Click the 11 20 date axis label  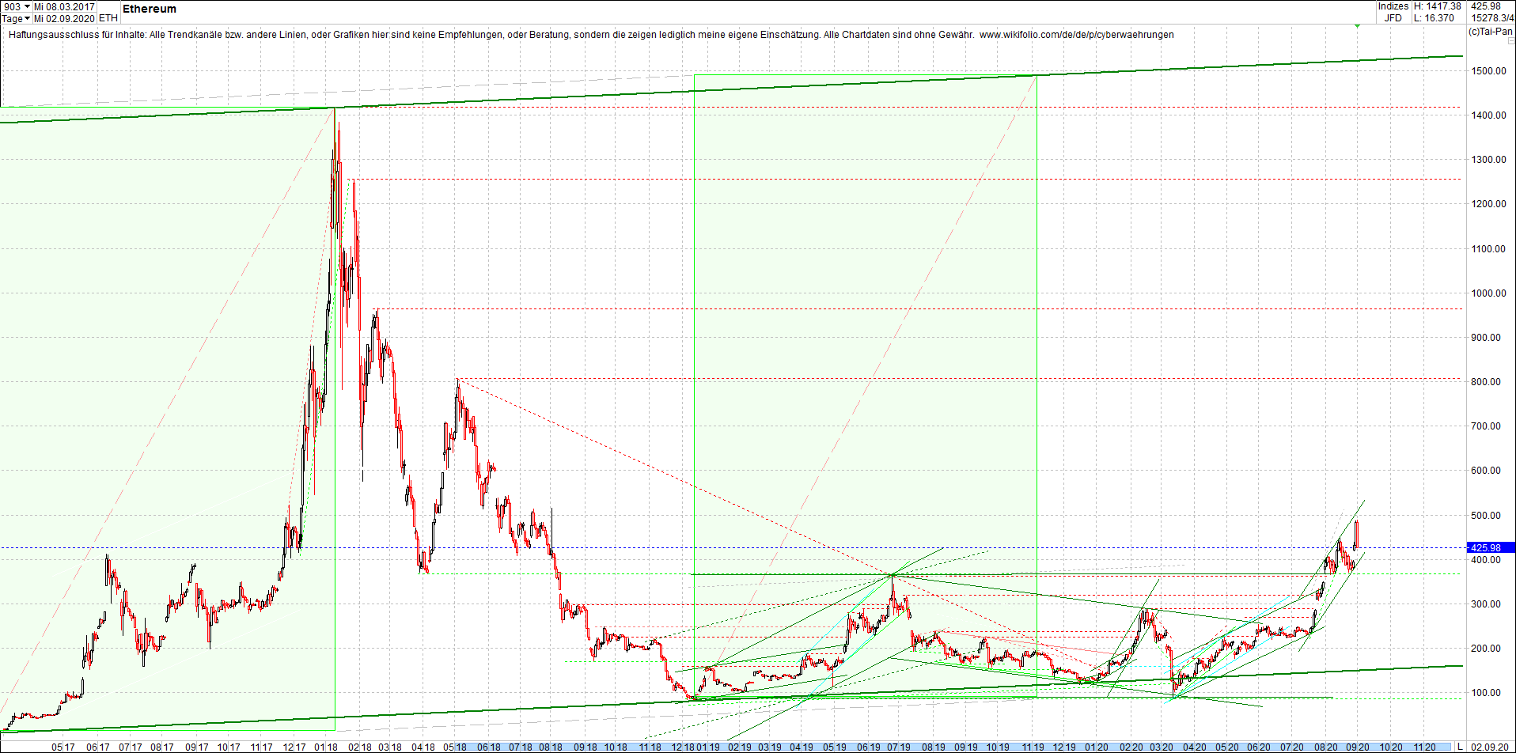1424,747
